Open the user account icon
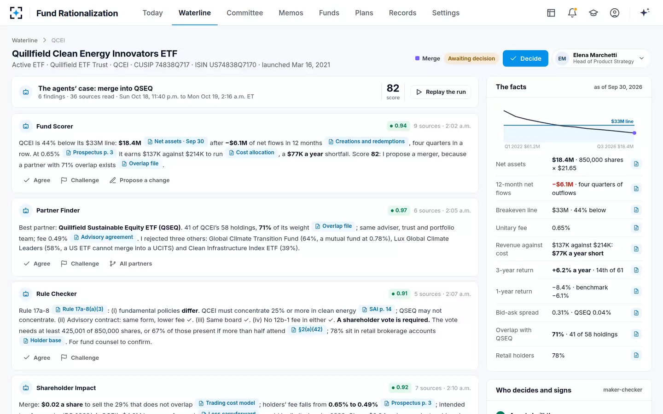Image resolution: width=663 pixels, height=414 pixels. click(x=615, y=13)
